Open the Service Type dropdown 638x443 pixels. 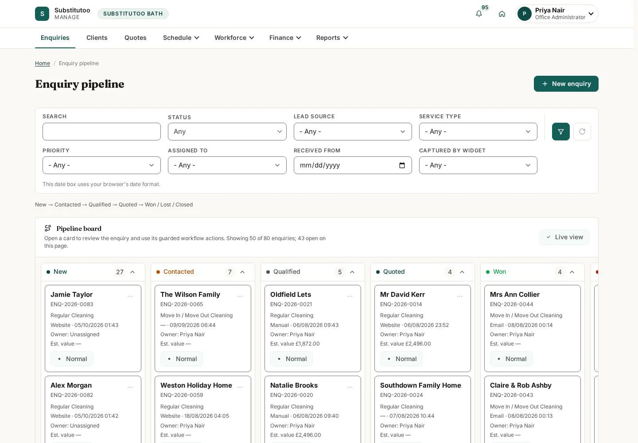pyautogui.click(x=478, y=132)
